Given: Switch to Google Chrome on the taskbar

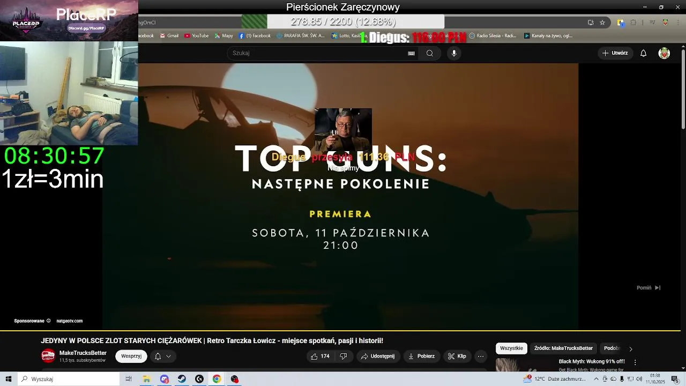Looking at the screenshot, I should point(217,379).
